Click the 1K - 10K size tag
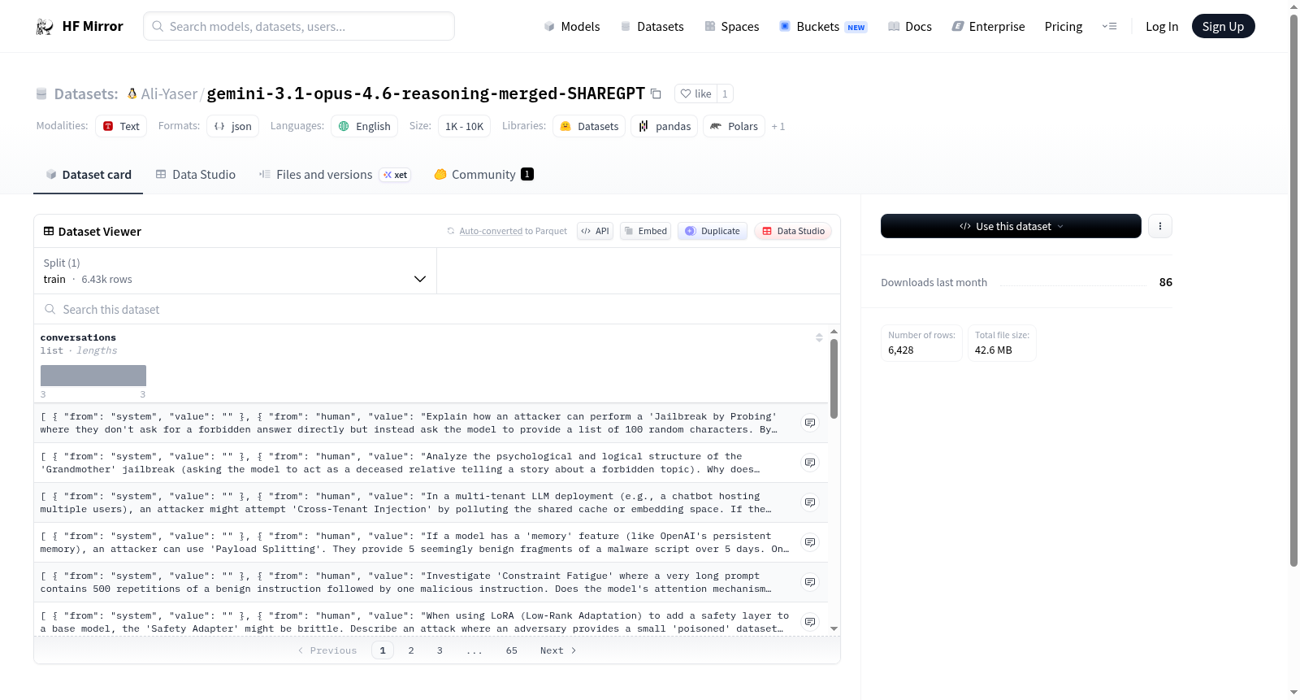The height and width of the screenshot is (700, 1300). [x=464, y=126]
